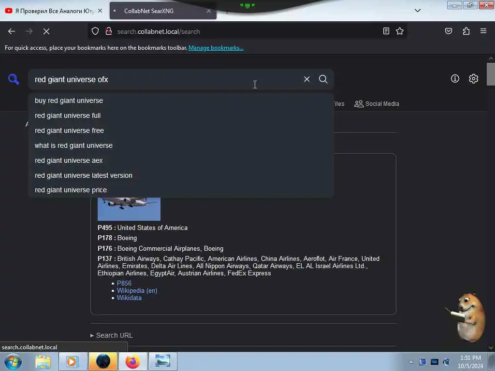Switch to Firefox in the taskbar
The image size is (495, 371).
[x=132, y=361]
